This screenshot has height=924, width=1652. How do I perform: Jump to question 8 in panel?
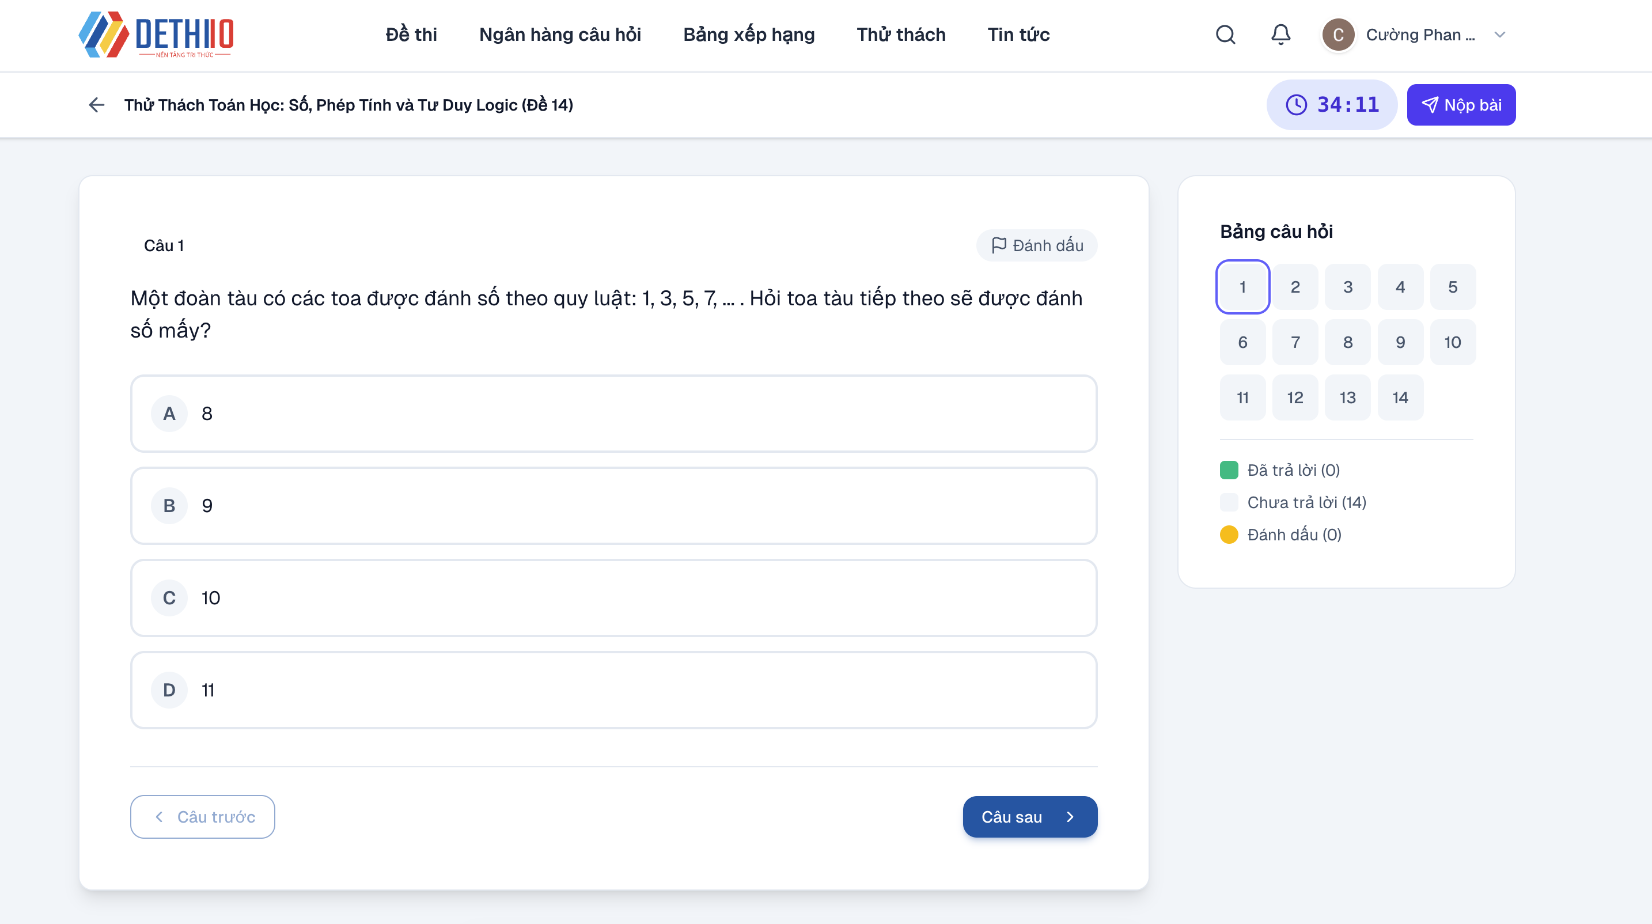pyautogui.click(x=1348, y=342)
